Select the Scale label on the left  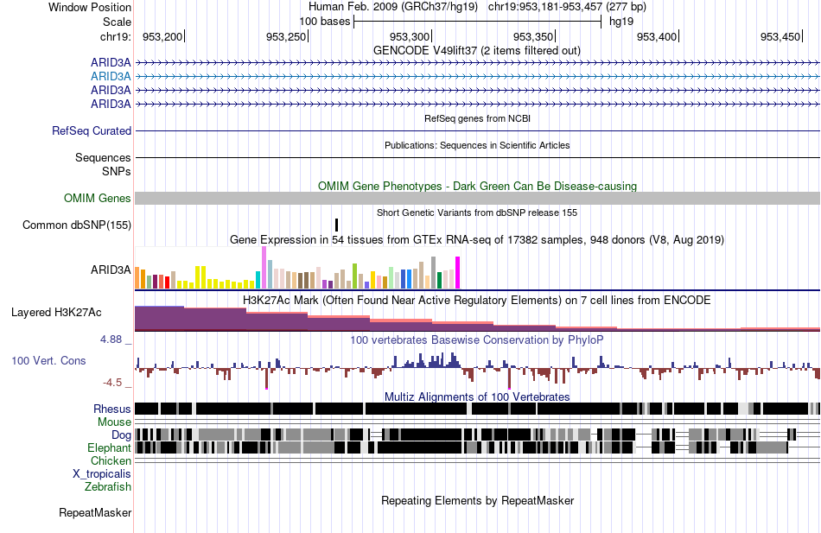[117, 22]
